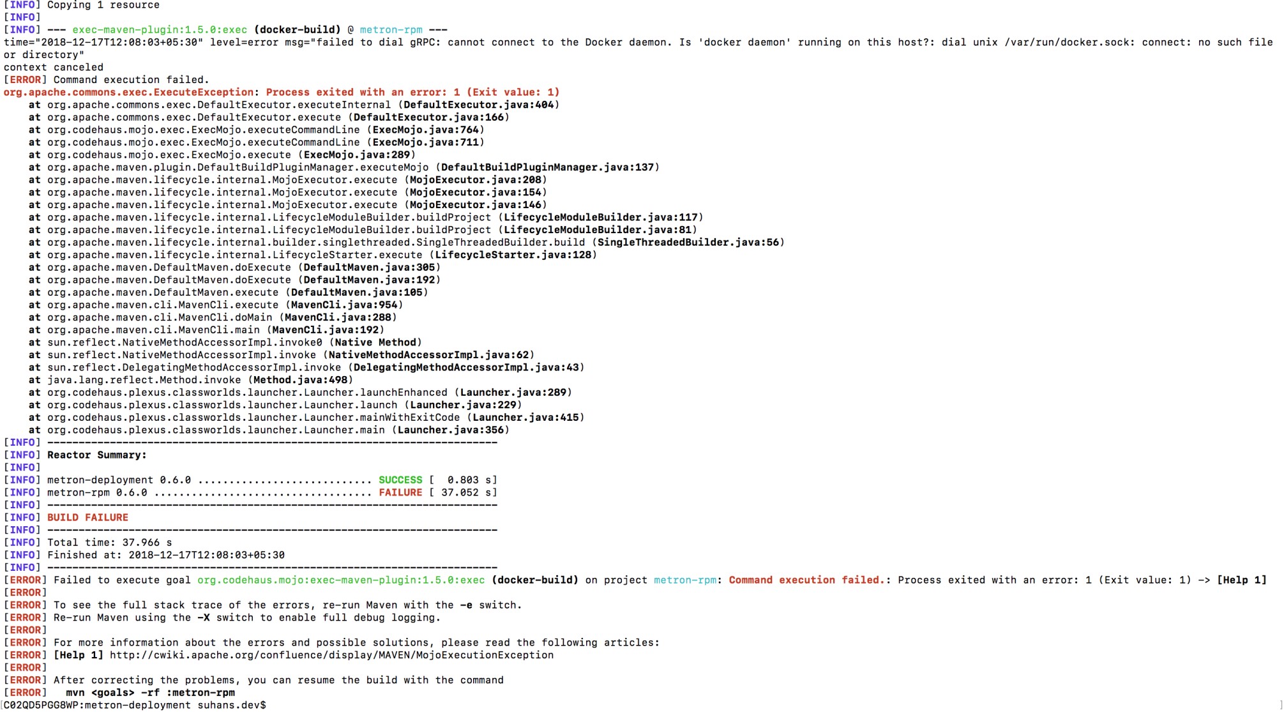Click the 'mvn <goals> -rf :metron-rpm' command
The image size is (1284, 712).
click(x=150, y=692)
